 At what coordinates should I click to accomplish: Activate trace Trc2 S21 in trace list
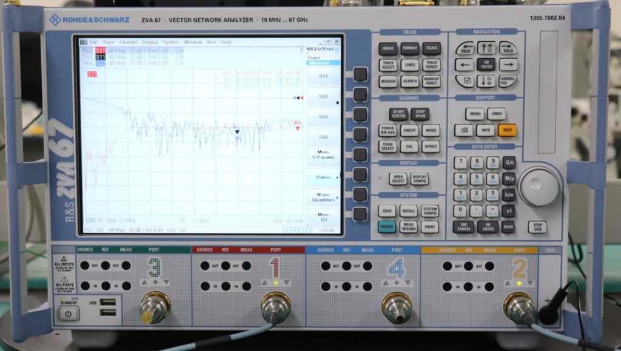133,51
